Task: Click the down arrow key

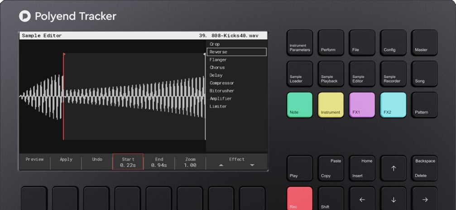Action: [x=393, y=198]
